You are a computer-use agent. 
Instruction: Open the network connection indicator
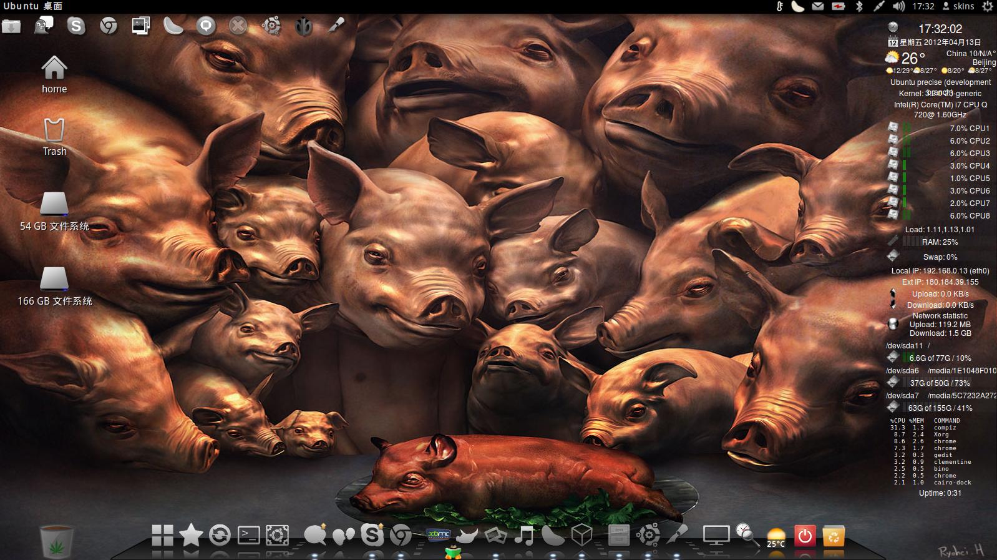pos(878,6)
